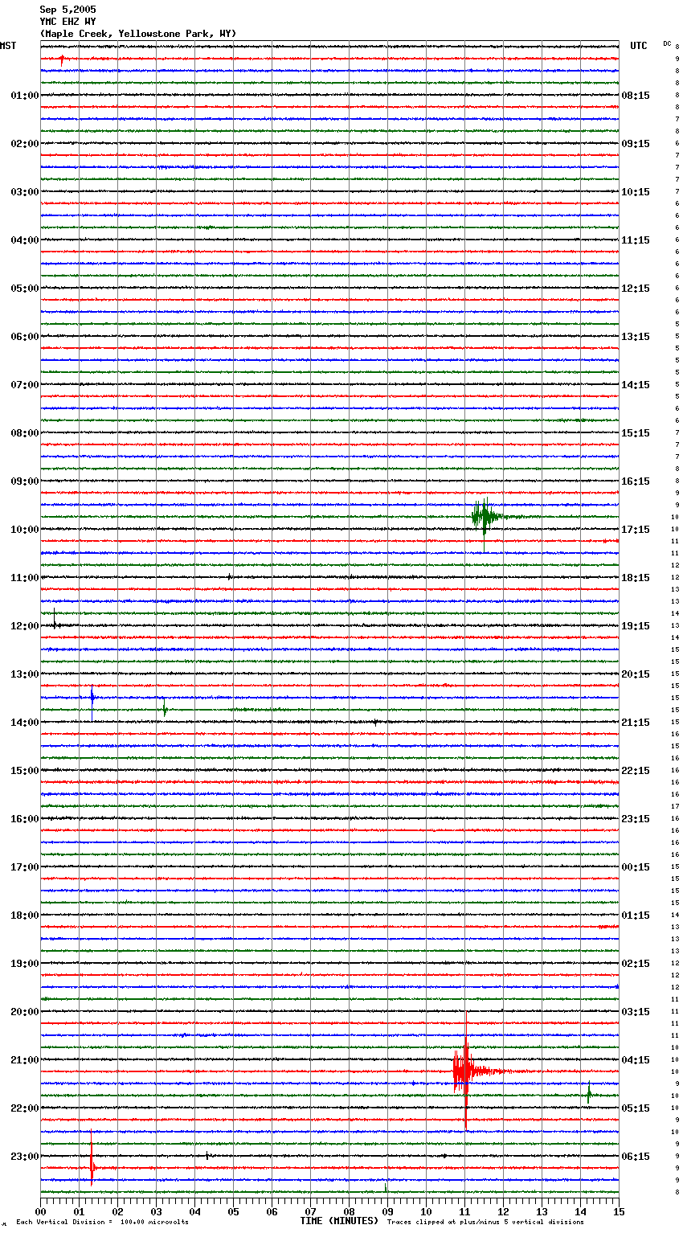Viewport: 683px width, 1233px height.
Task: Click the UTC timezone label
Action: click(x=639, y=46)
